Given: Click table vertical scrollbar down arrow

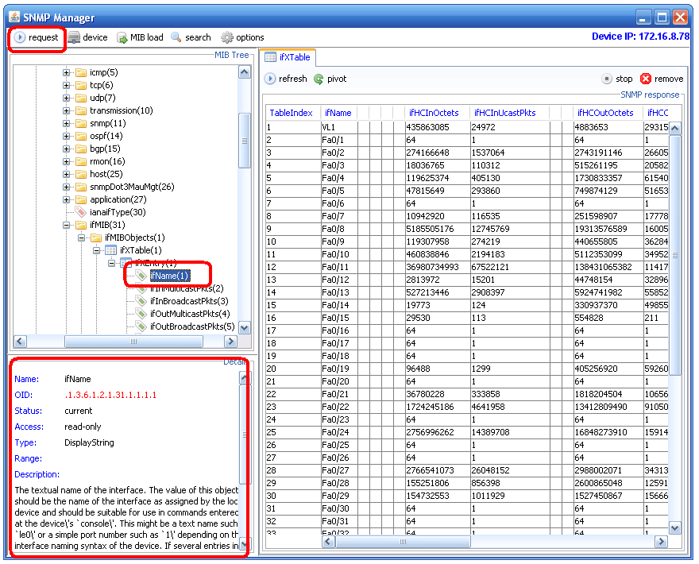Looking at the screenshot, I should tap(675, 528).
